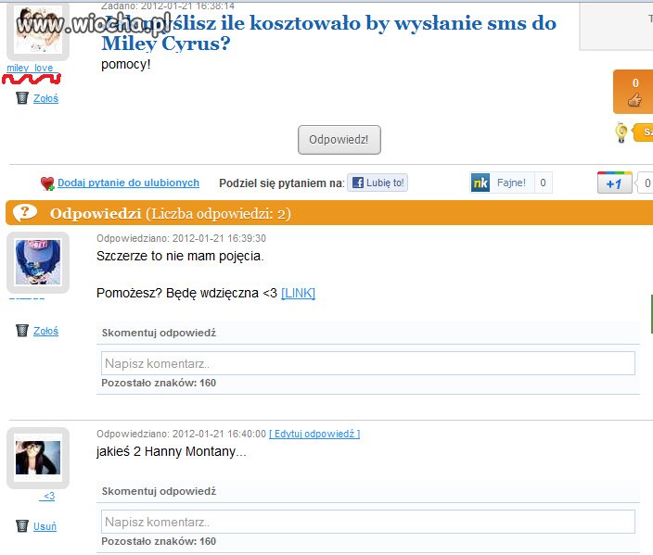Click the question title about Miley Cyrus
The height and width of the screenshot is (555, 653).
coord(328,32)
